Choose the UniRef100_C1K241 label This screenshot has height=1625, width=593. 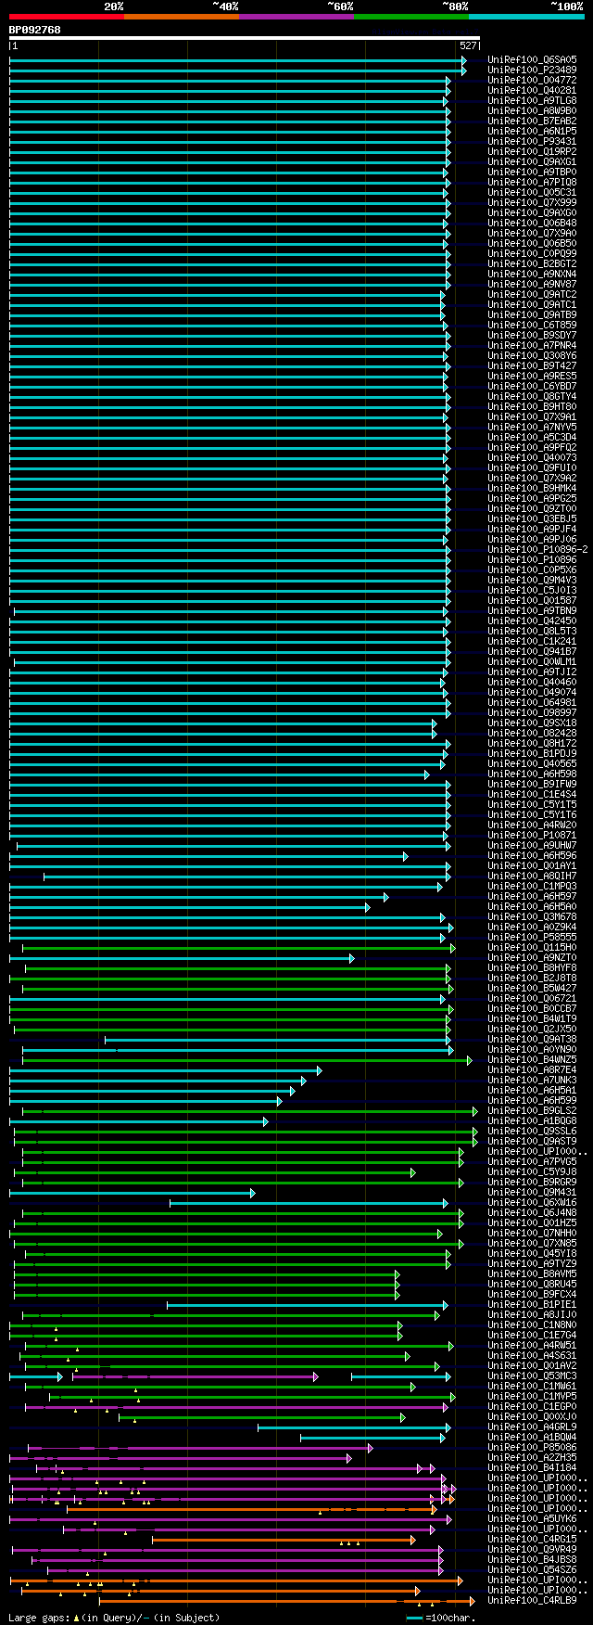tap(532, 642)
